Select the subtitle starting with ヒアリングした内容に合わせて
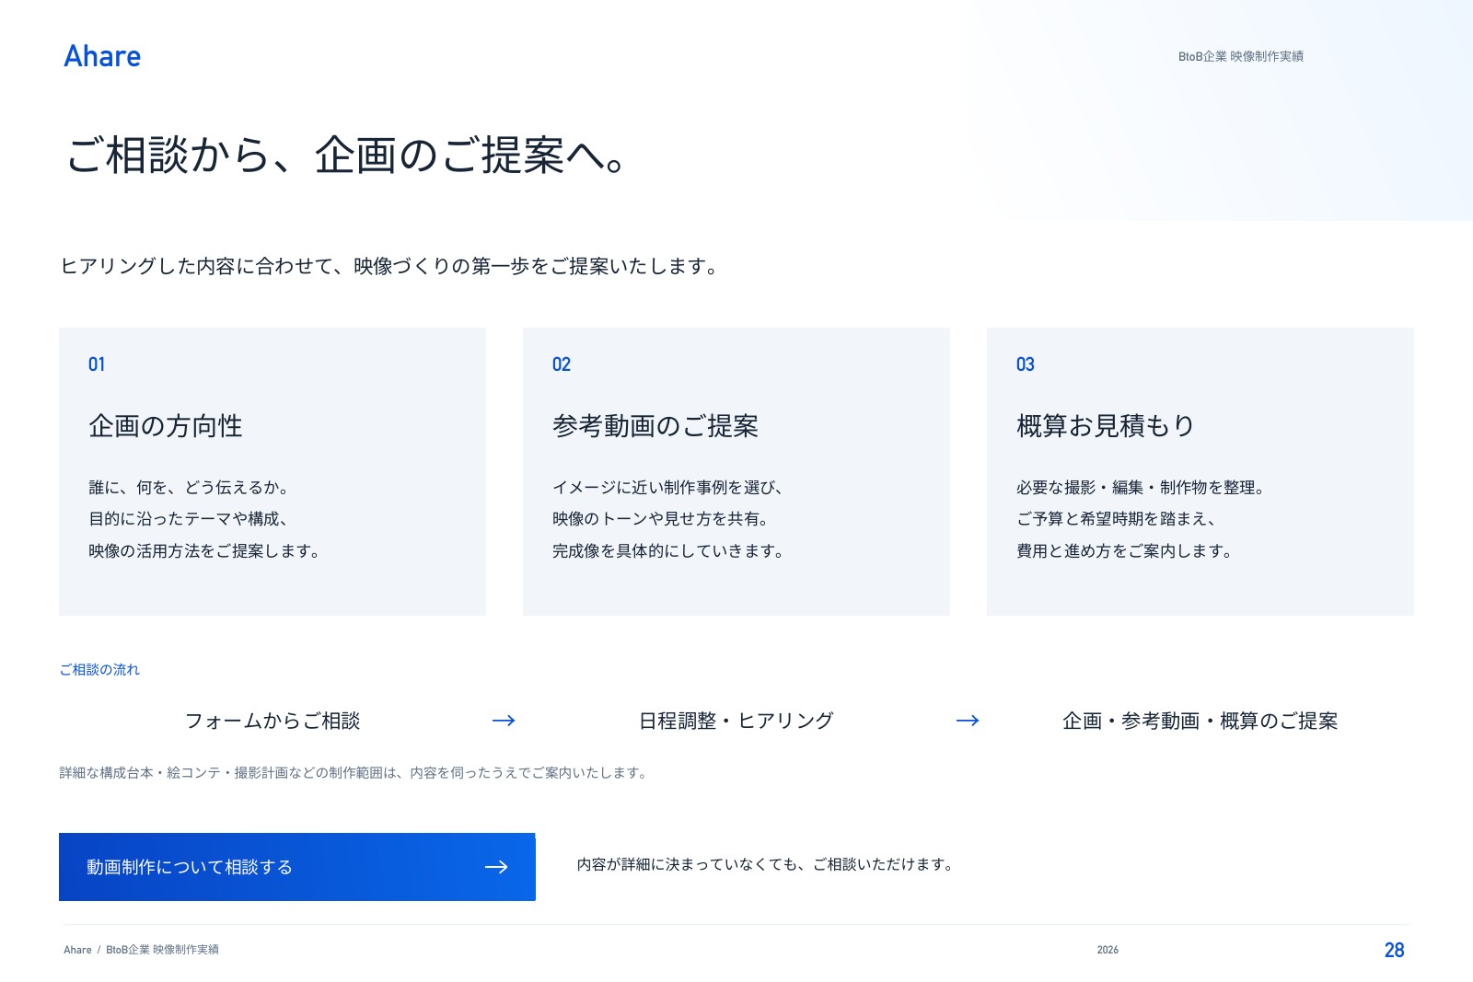The width and height of the screenshot is (1473, 982). tap(389, 266)
